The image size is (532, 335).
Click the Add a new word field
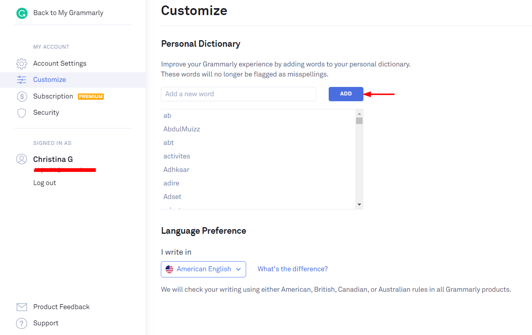238,94
